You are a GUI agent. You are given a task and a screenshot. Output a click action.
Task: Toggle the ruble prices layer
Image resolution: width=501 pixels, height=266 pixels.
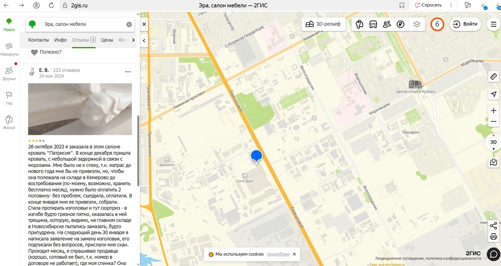pyautogui.click(x=401, y=24)
